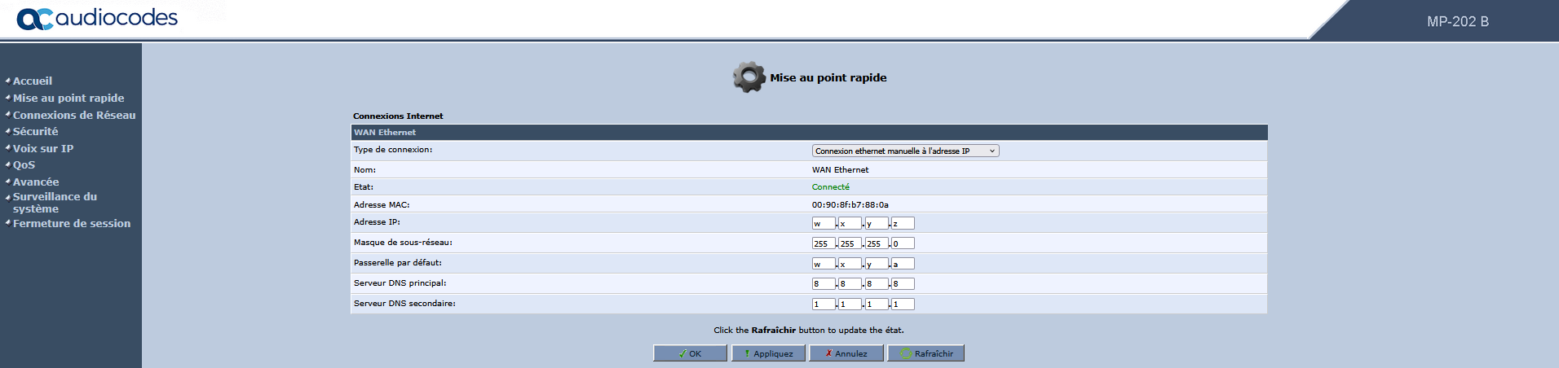This screenshot has width=1559, height=368.
Task: Navigate to Sécurité section
Action: pos(35,131)
